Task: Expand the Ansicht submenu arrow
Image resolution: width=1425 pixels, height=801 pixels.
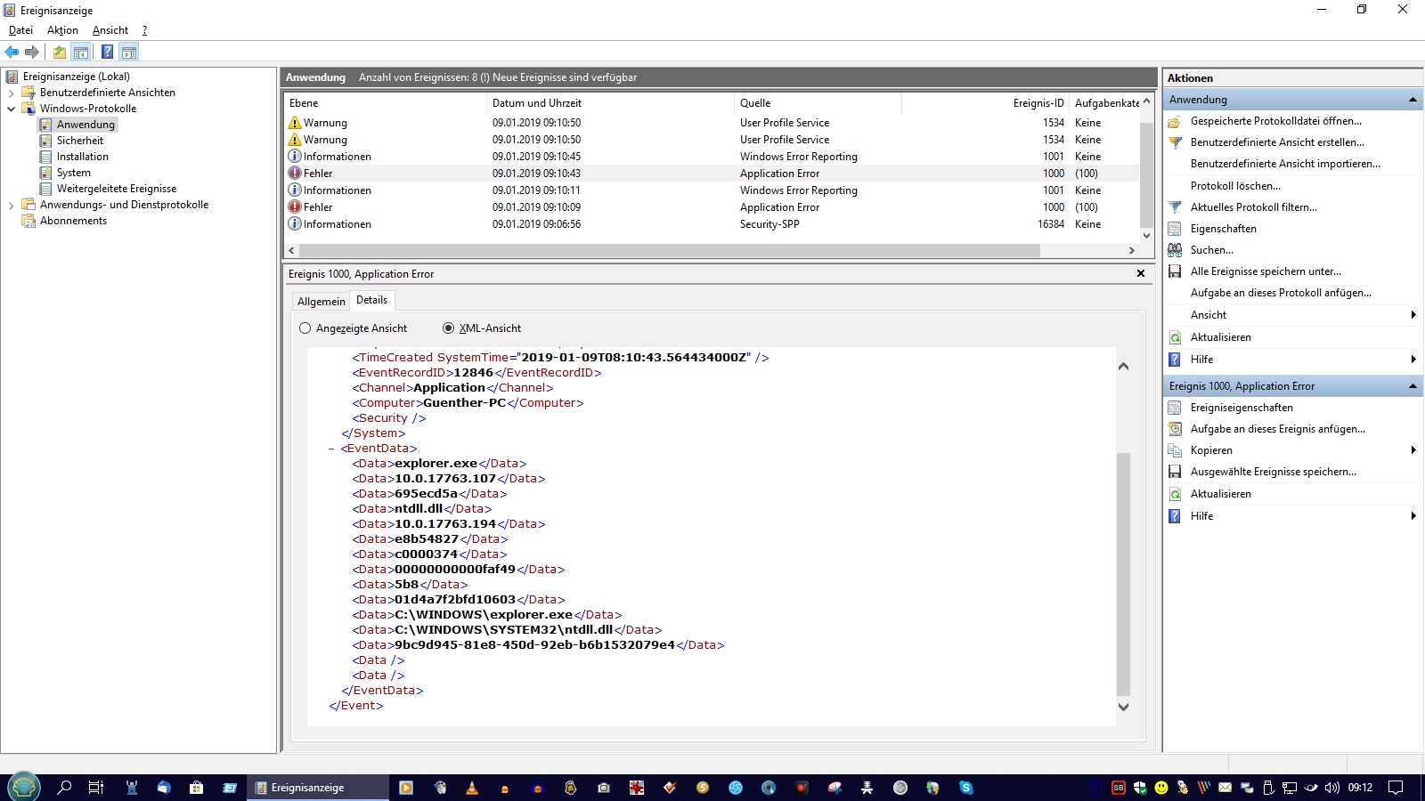Action: point(1413,315)
